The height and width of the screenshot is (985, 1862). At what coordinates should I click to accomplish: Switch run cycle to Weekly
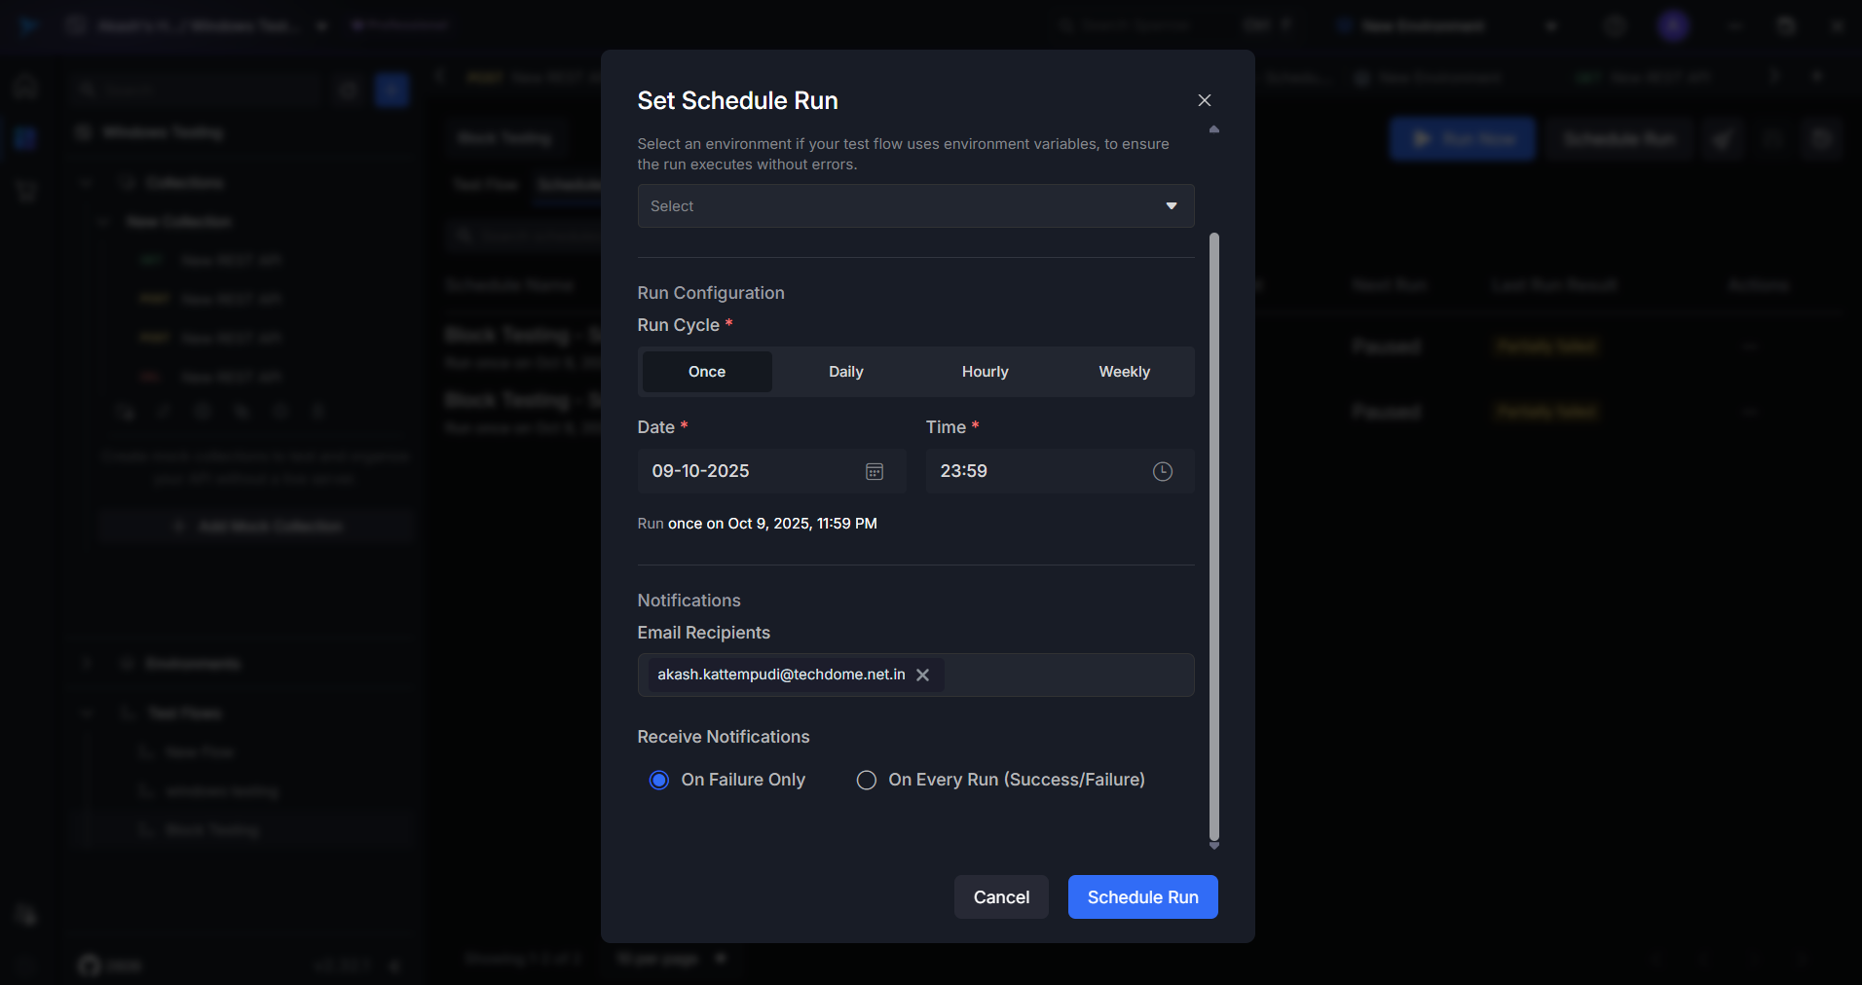(1124, 372)
